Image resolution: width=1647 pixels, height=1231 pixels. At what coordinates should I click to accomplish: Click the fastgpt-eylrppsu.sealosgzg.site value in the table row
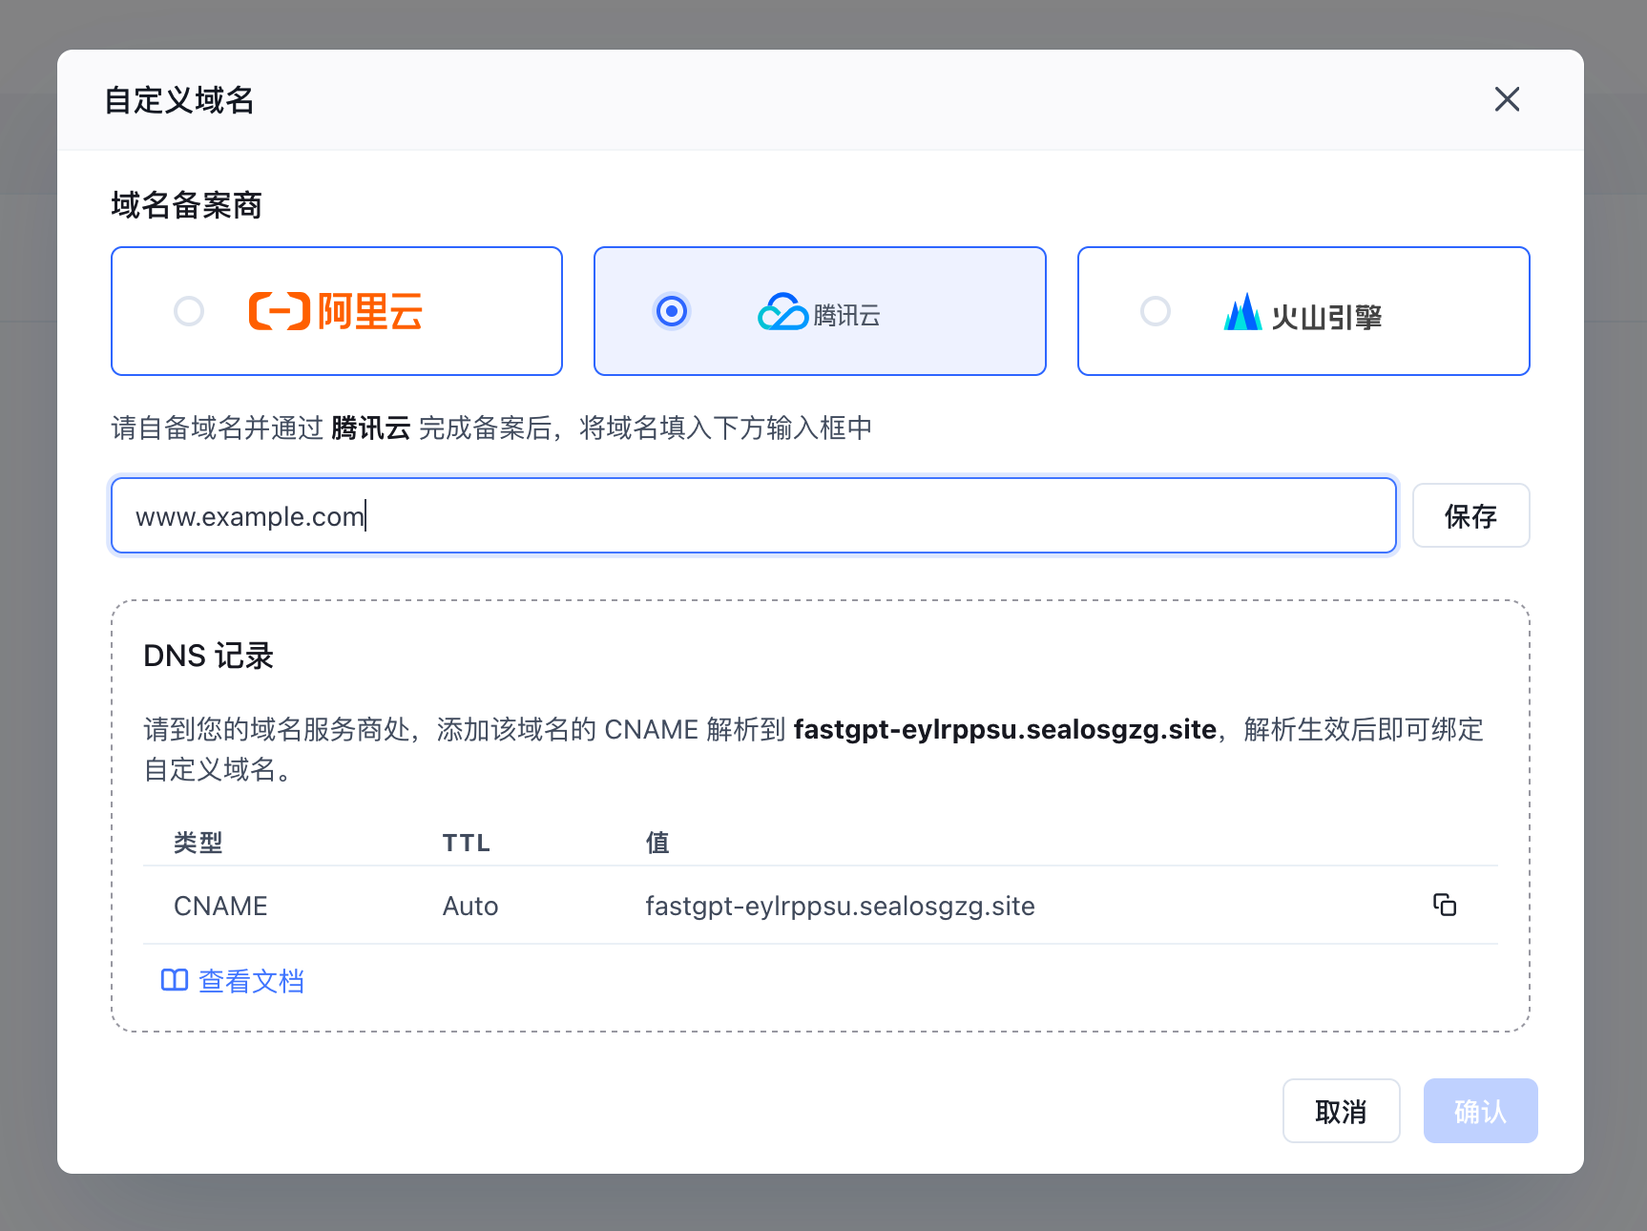point(840,906)
